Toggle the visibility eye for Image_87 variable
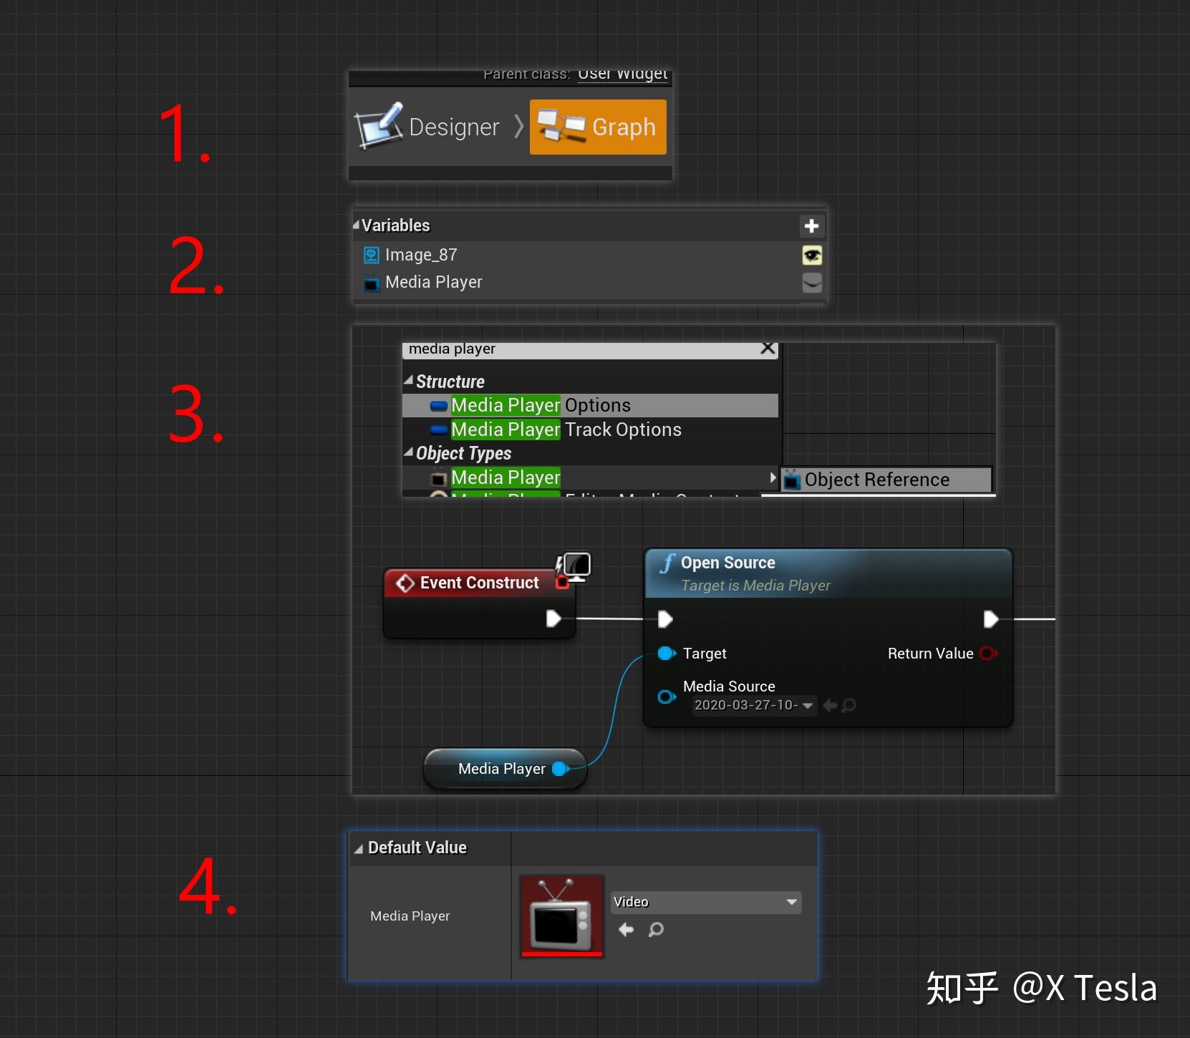This screenshot has width=1190, height=1038. pos(813,255)
